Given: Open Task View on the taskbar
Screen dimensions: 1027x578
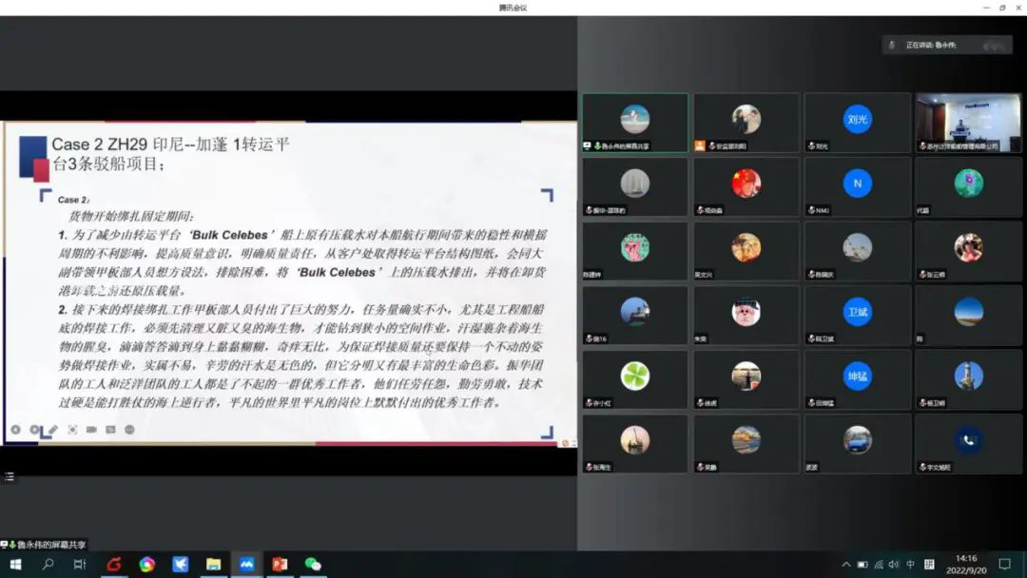Looking at the screenshot, I should tap(80, 564).
